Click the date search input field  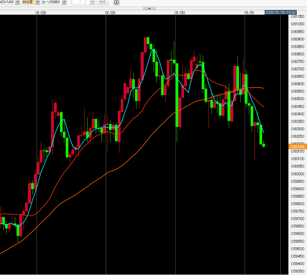click(x=81, y=2)
